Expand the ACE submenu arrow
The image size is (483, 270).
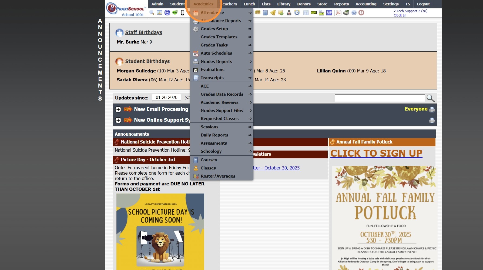[250, 86]
